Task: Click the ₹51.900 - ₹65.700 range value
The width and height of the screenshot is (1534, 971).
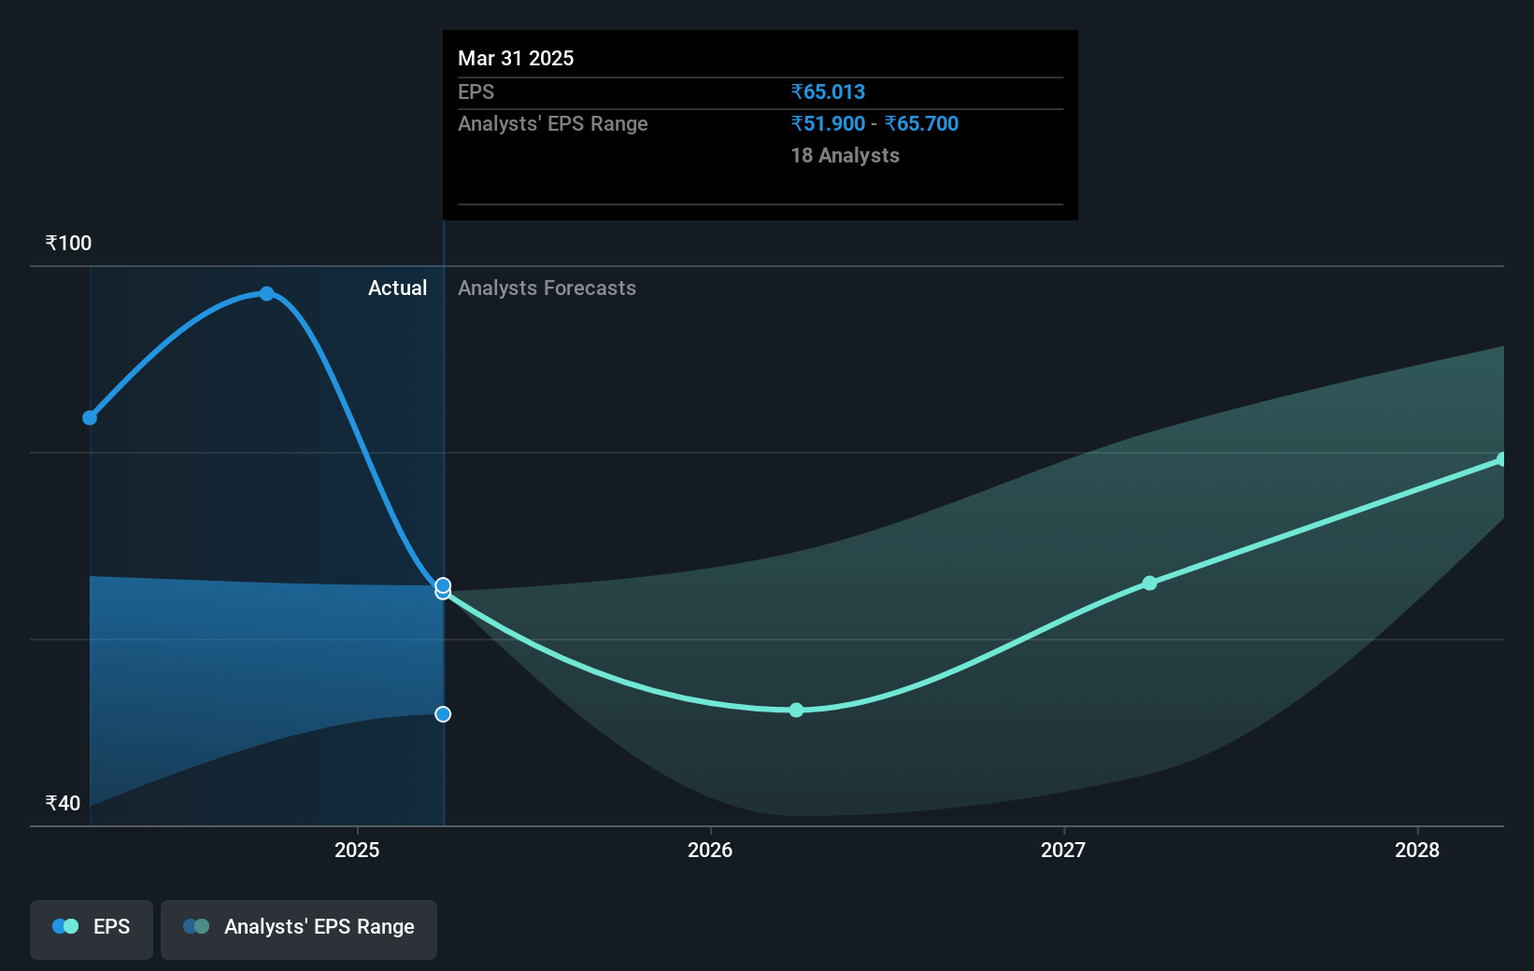Action: pyautogui.click(x=874, y=123)
